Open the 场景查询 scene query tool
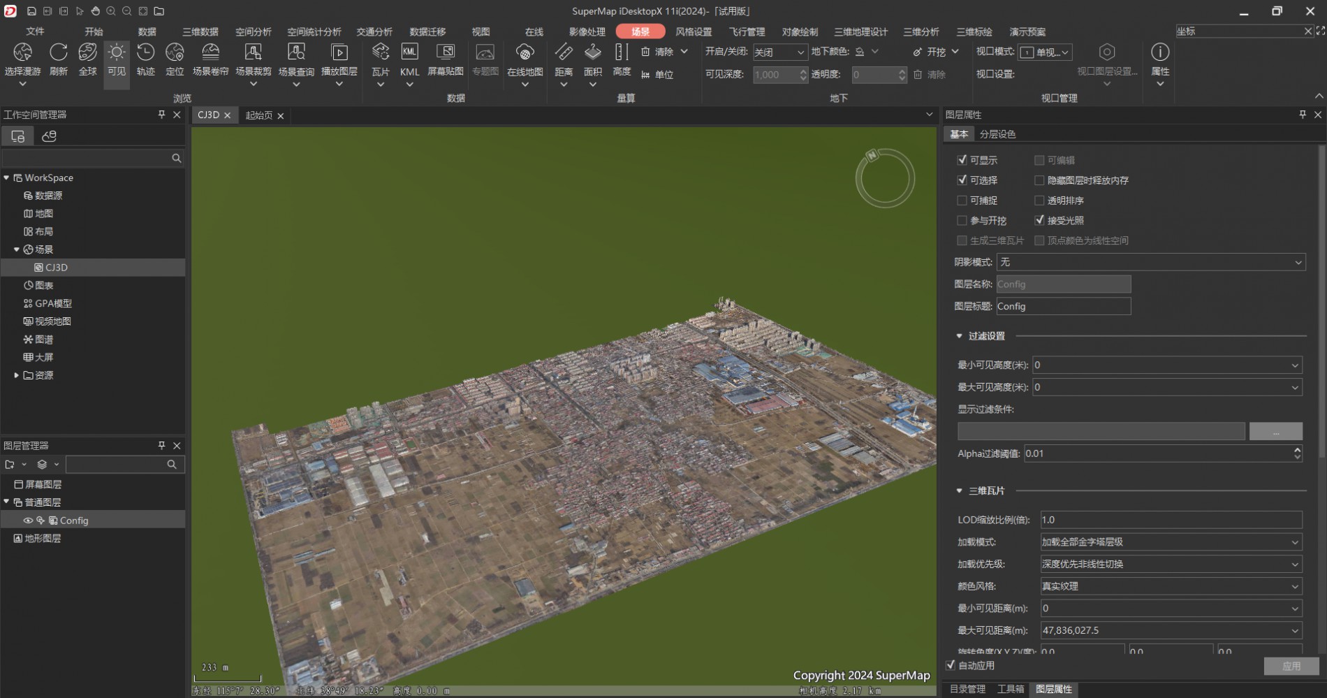 coord(296,65)
